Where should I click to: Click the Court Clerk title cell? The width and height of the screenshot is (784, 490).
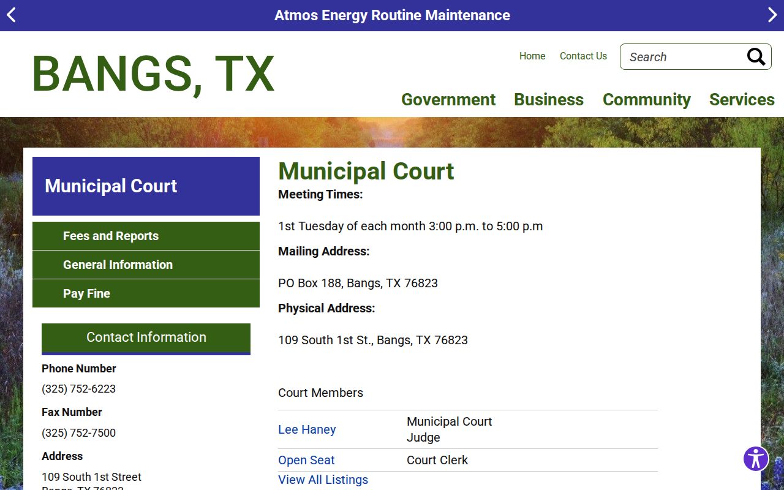437,460
